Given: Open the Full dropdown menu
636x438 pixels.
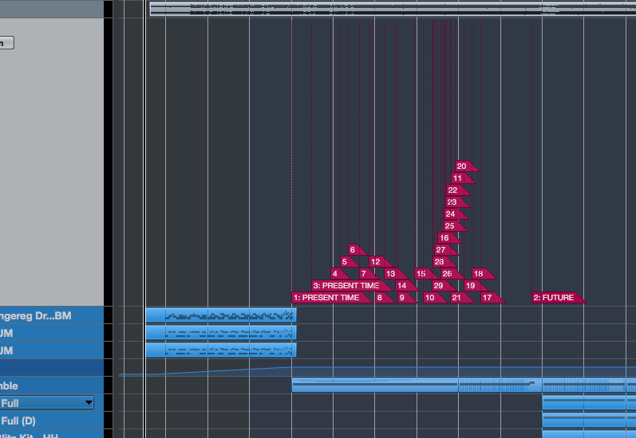Looking at the screenshot, I should click(46, 403).
